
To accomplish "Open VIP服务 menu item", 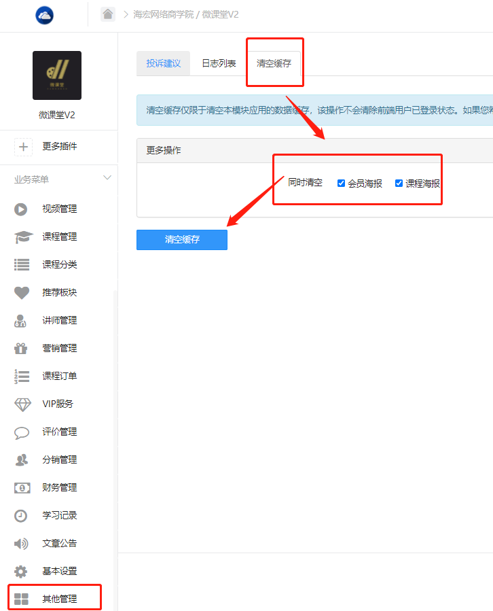I will click(x=58, y=404).
